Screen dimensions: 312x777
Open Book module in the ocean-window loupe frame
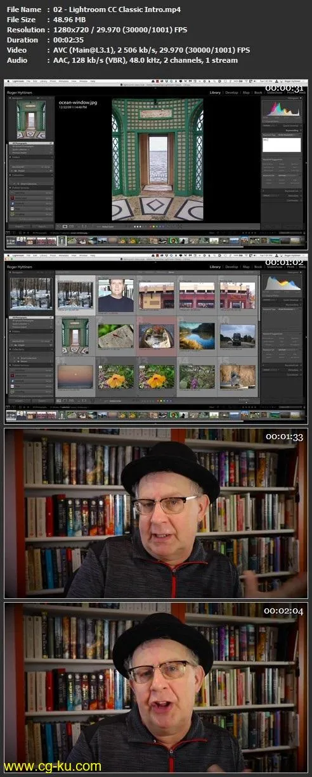[x=259, y=92]
